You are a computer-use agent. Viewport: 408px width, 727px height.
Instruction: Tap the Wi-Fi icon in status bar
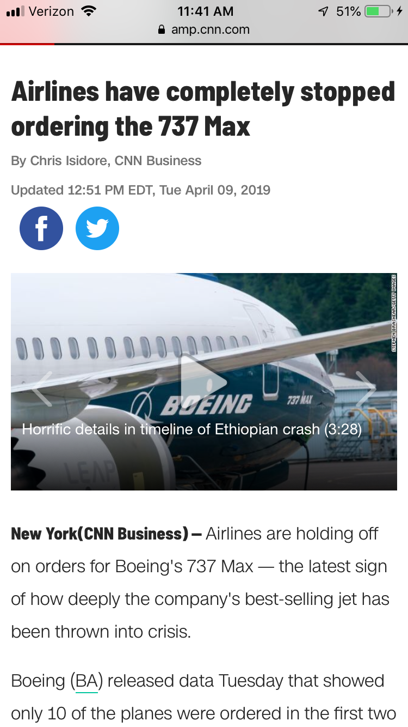point(86,11)
